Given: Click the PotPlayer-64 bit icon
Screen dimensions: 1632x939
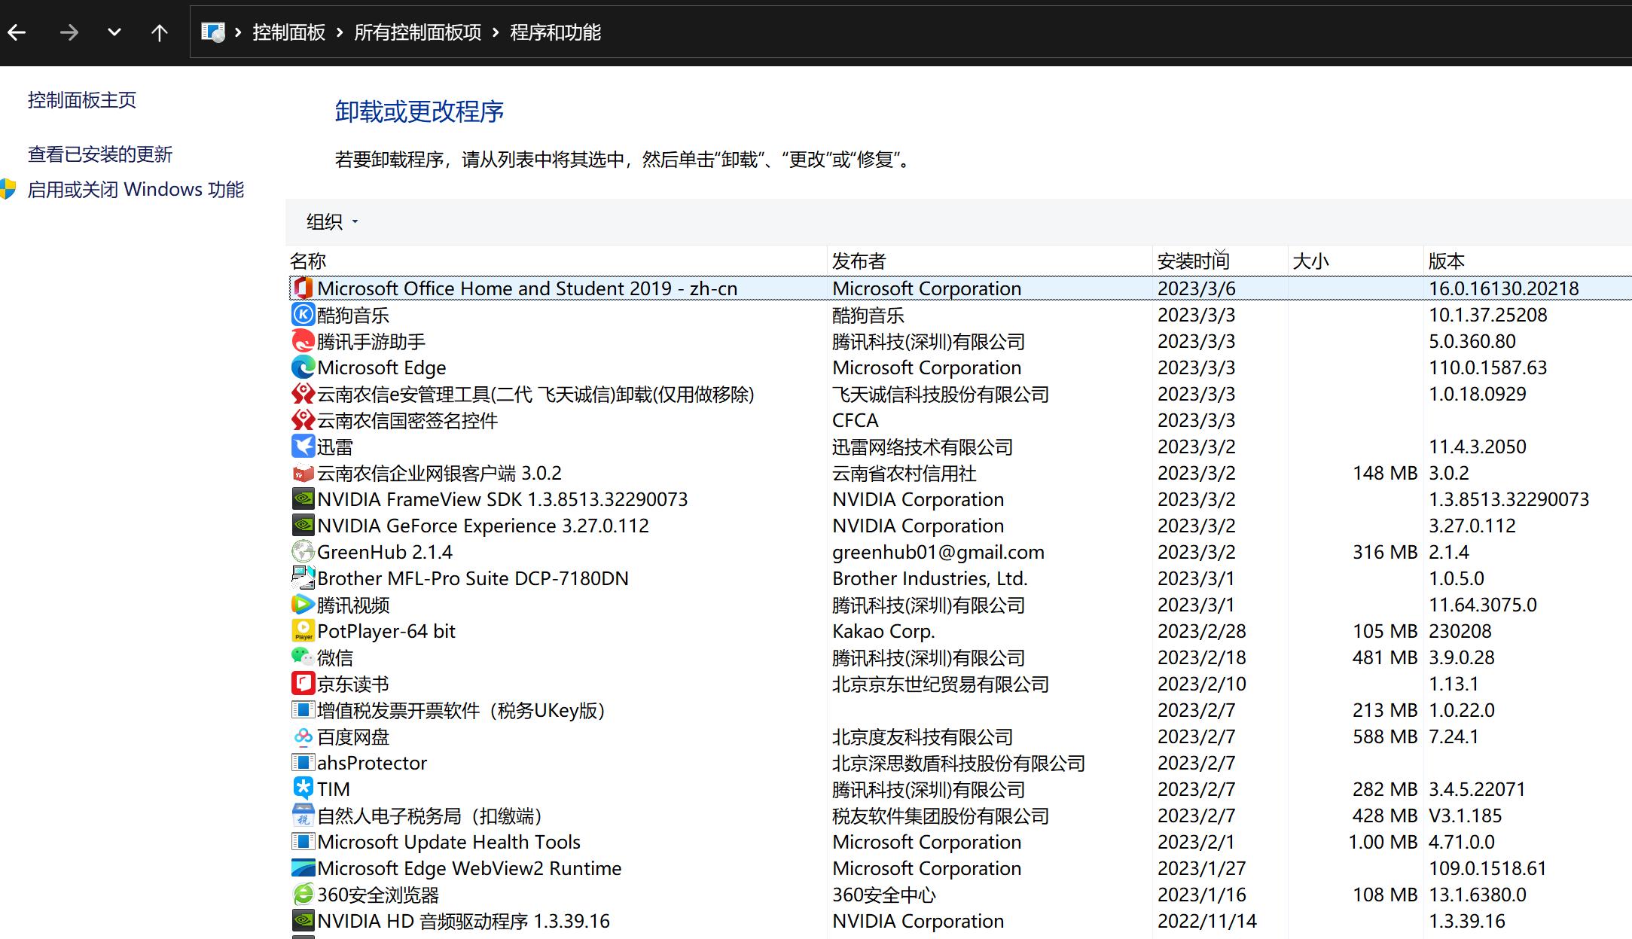Looking at the screenshot, I should click(302, 630).
